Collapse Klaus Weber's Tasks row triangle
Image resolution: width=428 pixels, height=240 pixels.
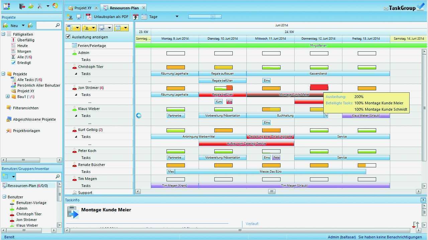(76, 116)
